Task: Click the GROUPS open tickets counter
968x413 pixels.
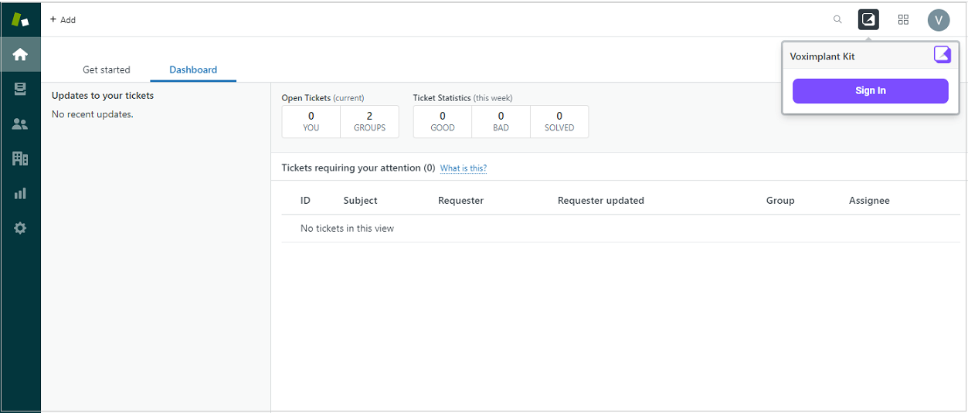Action: [x=369, y=121]
